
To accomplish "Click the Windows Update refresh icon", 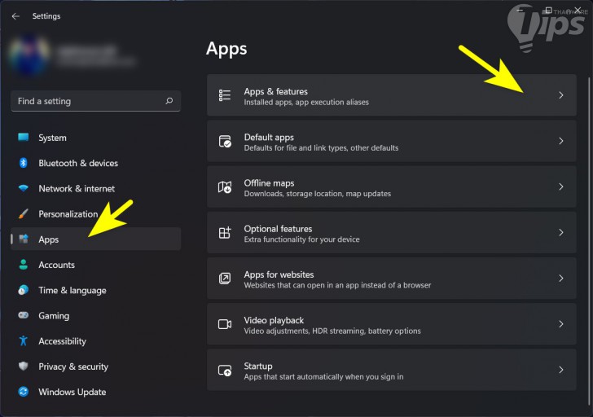I will (x=24, y=392).
